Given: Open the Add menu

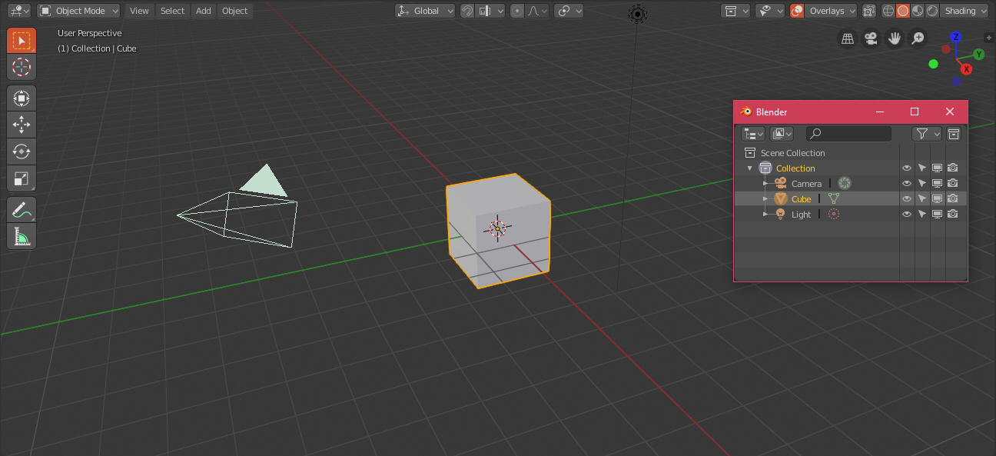Looking at the screenshot, I should pyautogui.click(x=203, y=11).
